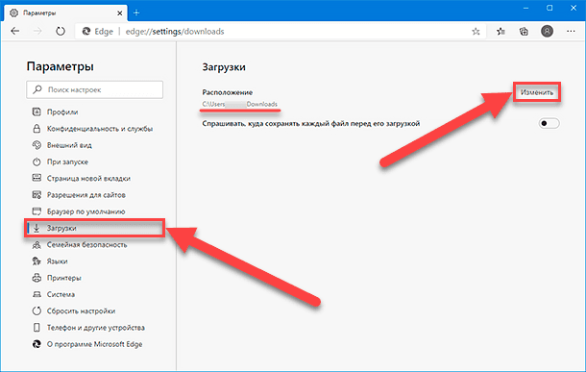Toggle ask where to save each file

point(549,123)
